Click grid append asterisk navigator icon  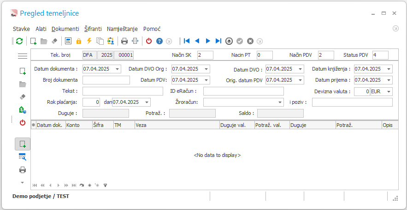click(x=89, y=186)
